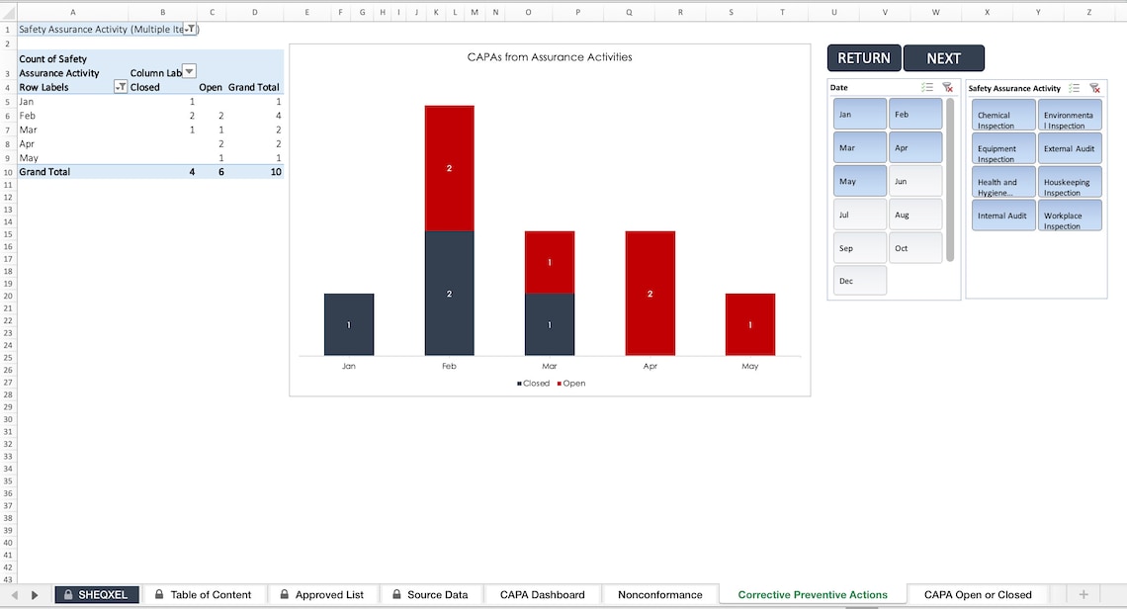This screenshot has height=609, width=1127.
Task: Click the Grand Total cell showing 10
Action: point(275,171)
